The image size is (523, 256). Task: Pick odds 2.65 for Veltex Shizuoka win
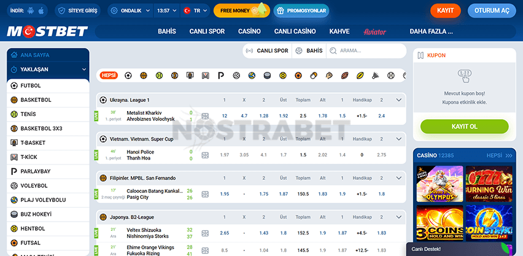(x=225, y=233)
